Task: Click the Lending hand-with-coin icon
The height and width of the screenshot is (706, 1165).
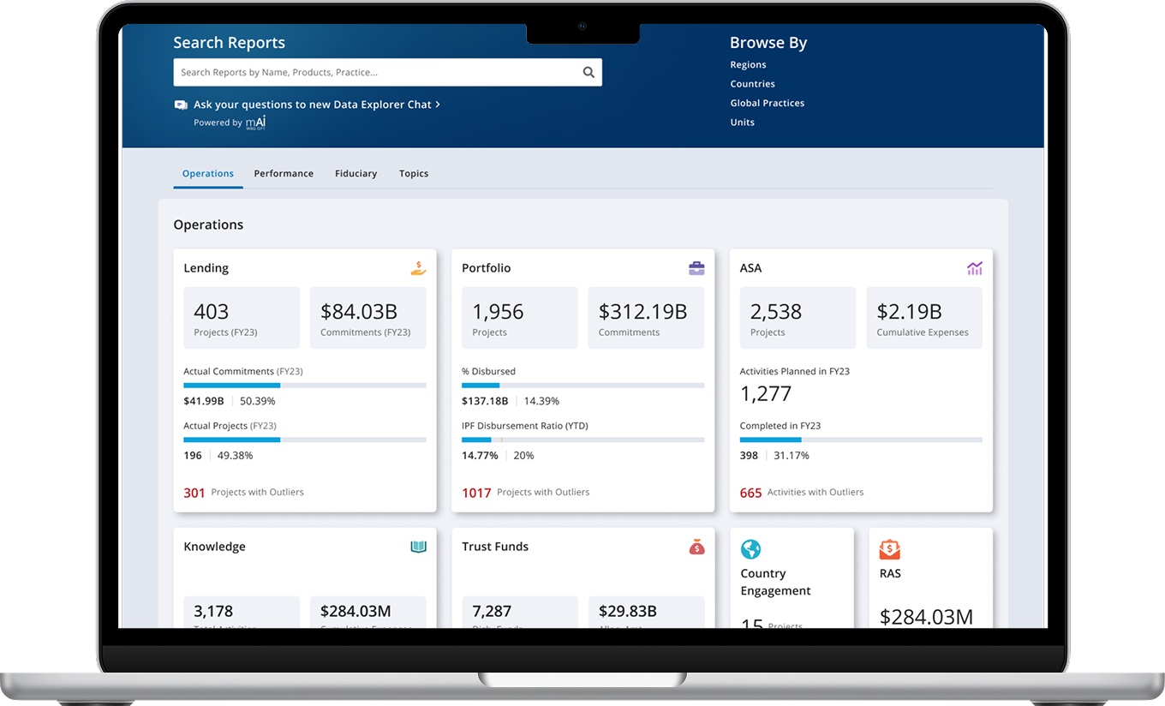Action: 418,268
